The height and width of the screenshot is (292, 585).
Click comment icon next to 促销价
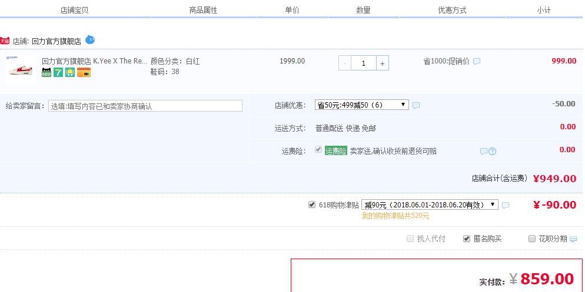(x=477, y=62)
